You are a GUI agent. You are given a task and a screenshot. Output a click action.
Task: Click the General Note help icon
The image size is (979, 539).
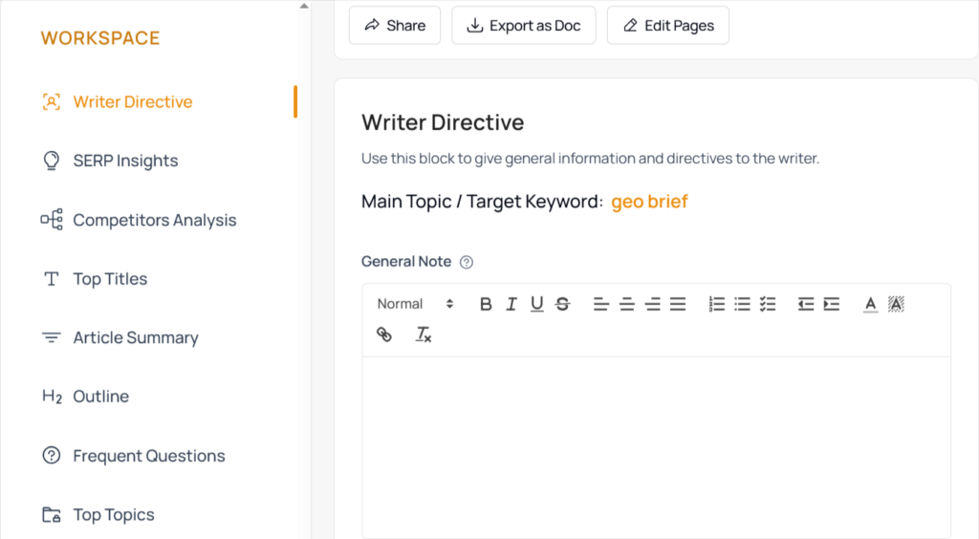pyautogui.click(x=467, y=262)
